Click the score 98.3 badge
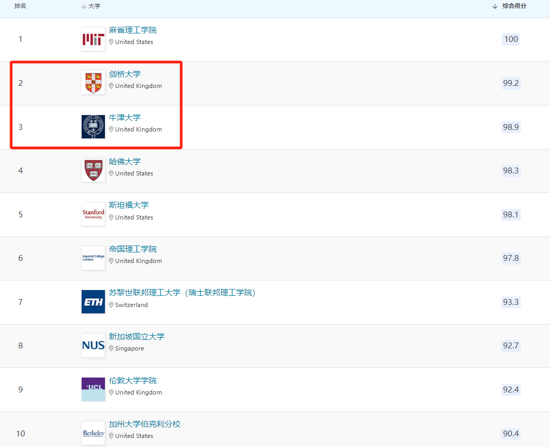Image resolution: width=550 pixels, height=447 pixels. (x=511, y=170)
